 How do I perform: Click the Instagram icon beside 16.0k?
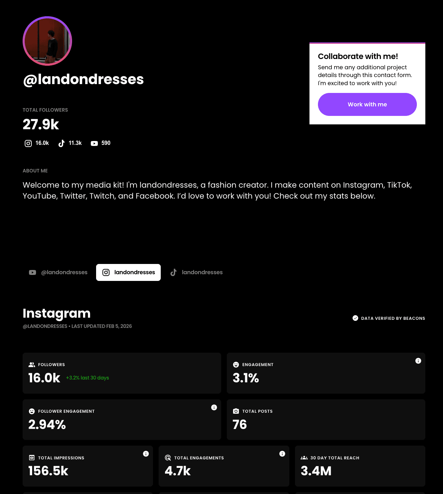coord(28,143)
